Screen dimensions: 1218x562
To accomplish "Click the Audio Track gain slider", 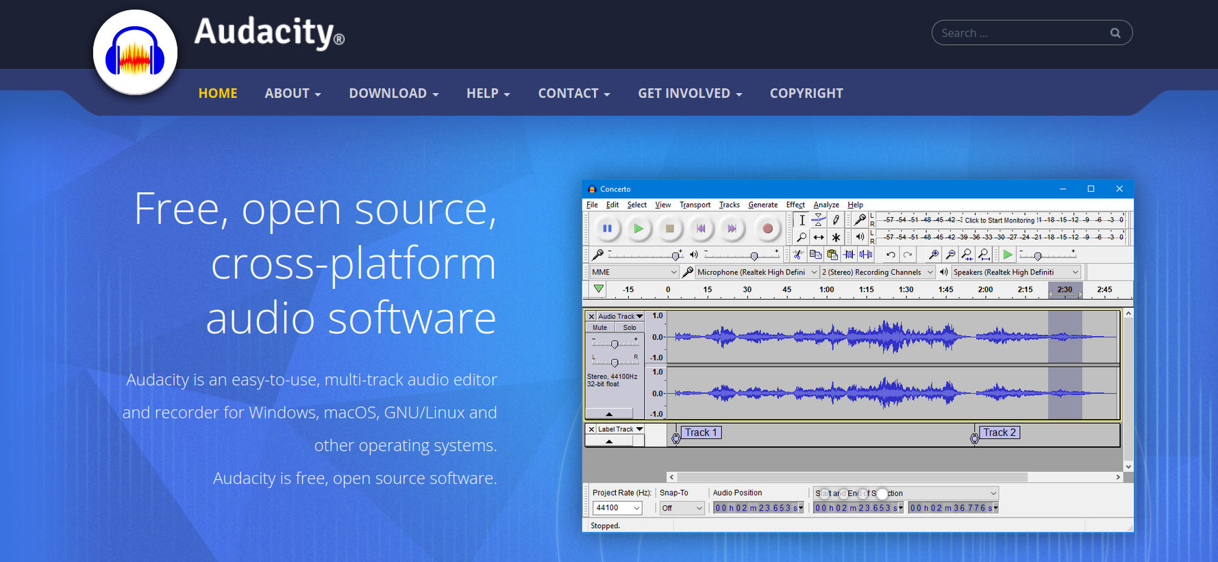I will click(614, 344).
